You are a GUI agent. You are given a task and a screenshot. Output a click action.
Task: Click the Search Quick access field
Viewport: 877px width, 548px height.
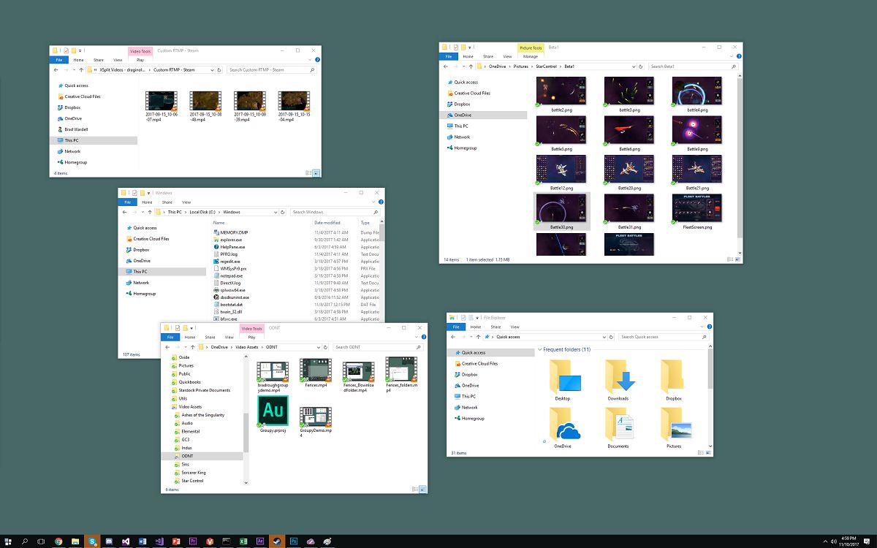point(663,337)
